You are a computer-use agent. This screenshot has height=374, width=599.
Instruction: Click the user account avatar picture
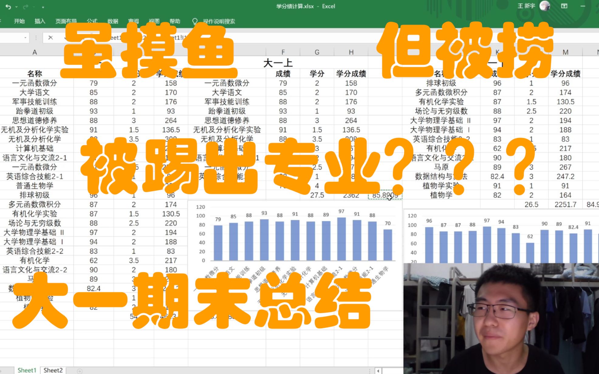[x=545, y=6]
